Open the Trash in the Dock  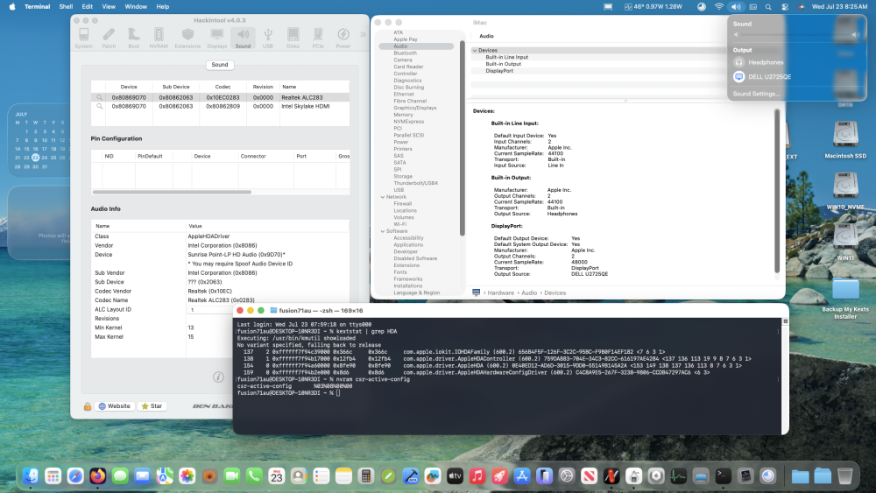844,475
